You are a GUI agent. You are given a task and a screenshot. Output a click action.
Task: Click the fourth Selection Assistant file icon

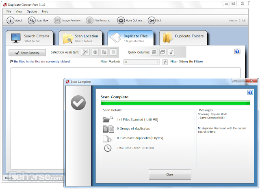113,52
